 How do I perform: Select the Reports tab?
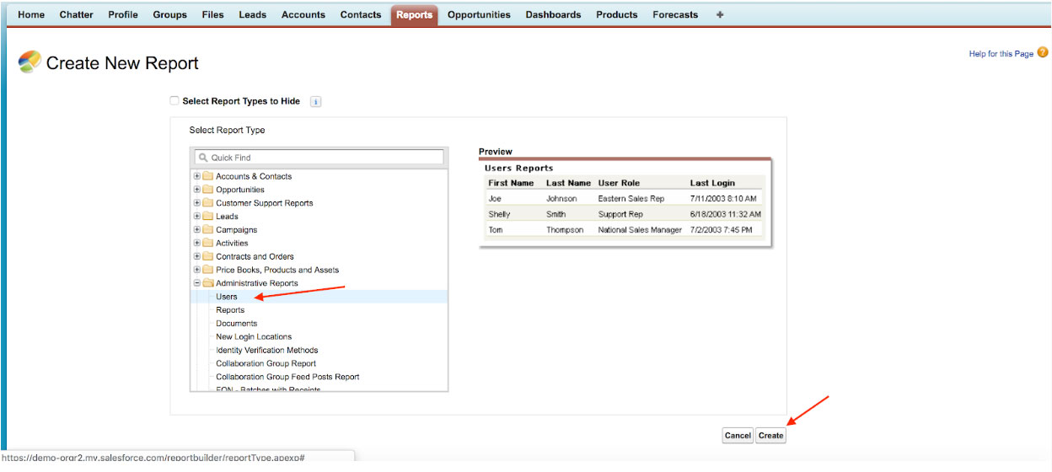coord(415,14)
